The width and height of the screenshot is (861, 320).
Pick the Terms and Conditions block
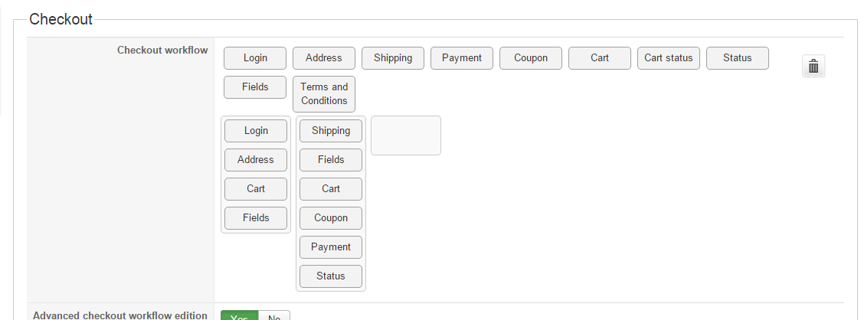pyautogui.click(x=324, y=94)
